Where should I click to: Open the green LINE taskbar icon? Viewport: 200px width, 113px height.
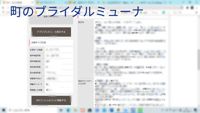(x=140, y=110)
